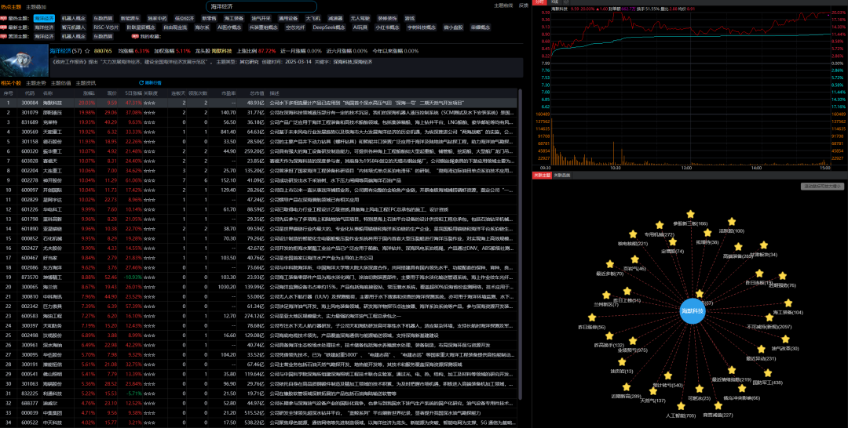Image resolution: width=848 pixels, height=428 pixels.
Task: Click the central 海默科技 blue node
Action: [693, 311]
